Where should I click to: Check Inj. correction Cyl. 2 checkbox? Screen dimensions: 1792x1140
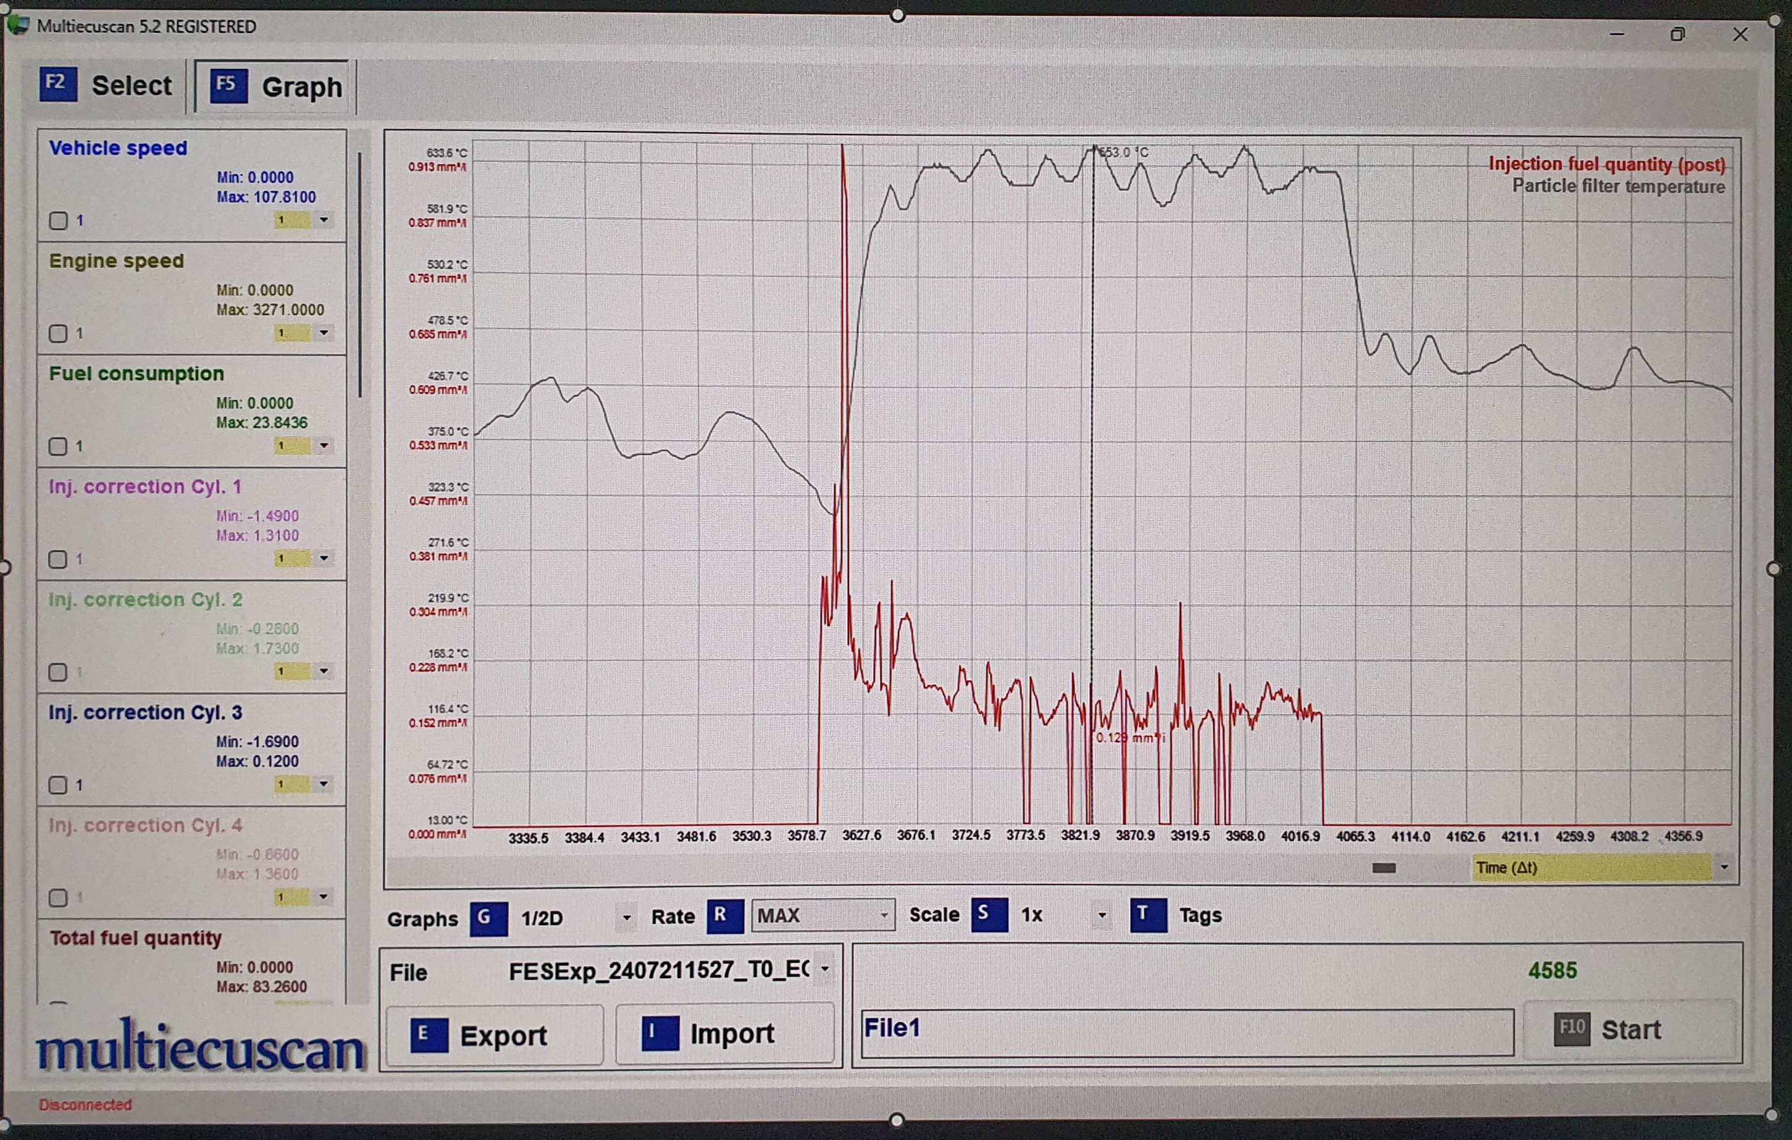(58, 672)
